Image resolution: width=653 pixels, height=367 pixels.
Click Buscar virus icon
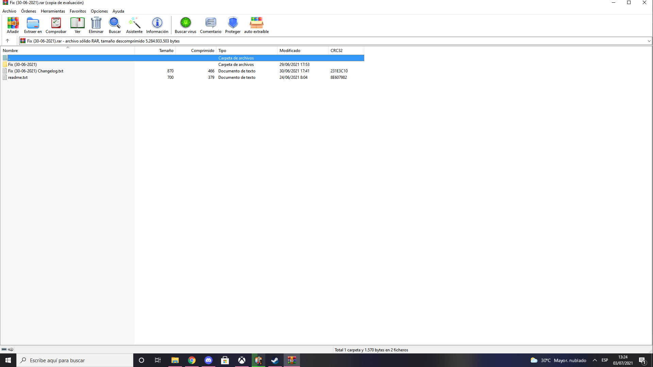185,25
